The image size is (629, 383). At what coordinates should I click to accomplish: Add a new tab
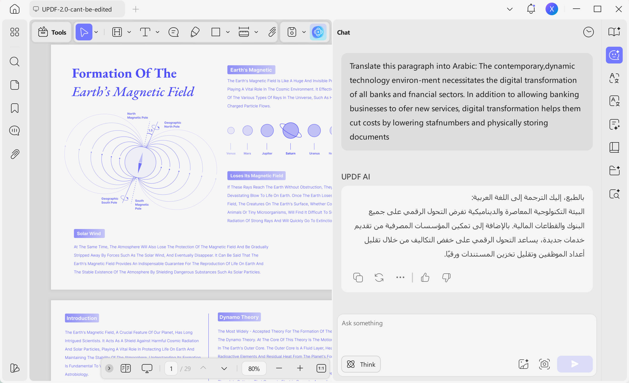pos(136,9)
